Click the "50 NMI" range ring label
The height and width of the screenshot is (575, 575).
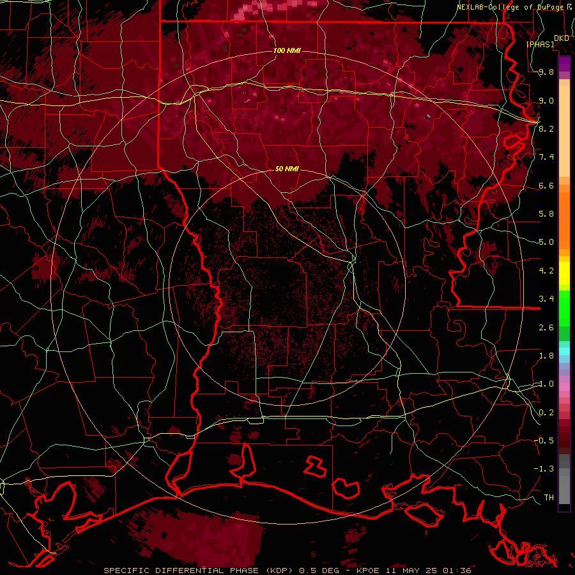287,169
